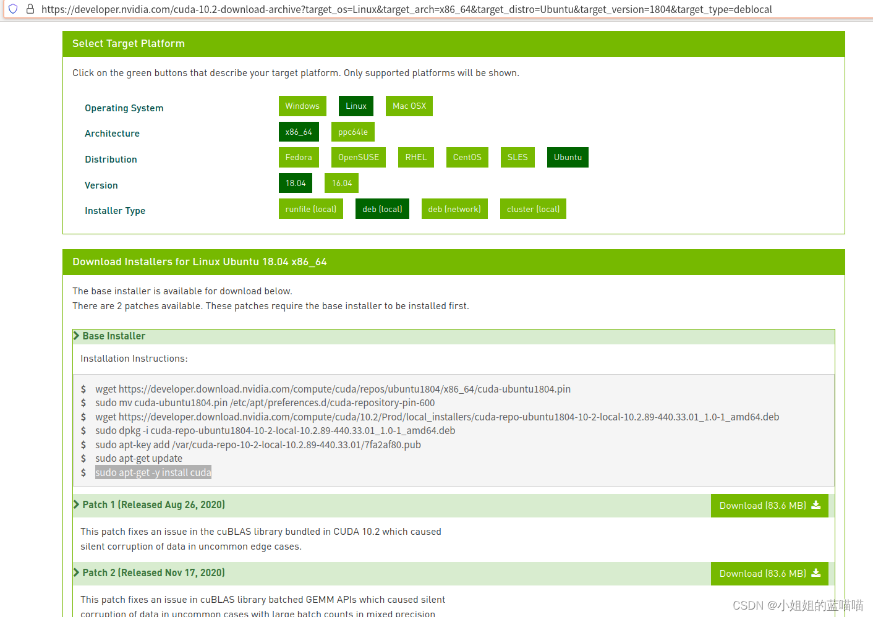Click the Operating System row label
873x617 pixels.
(124, 108)
